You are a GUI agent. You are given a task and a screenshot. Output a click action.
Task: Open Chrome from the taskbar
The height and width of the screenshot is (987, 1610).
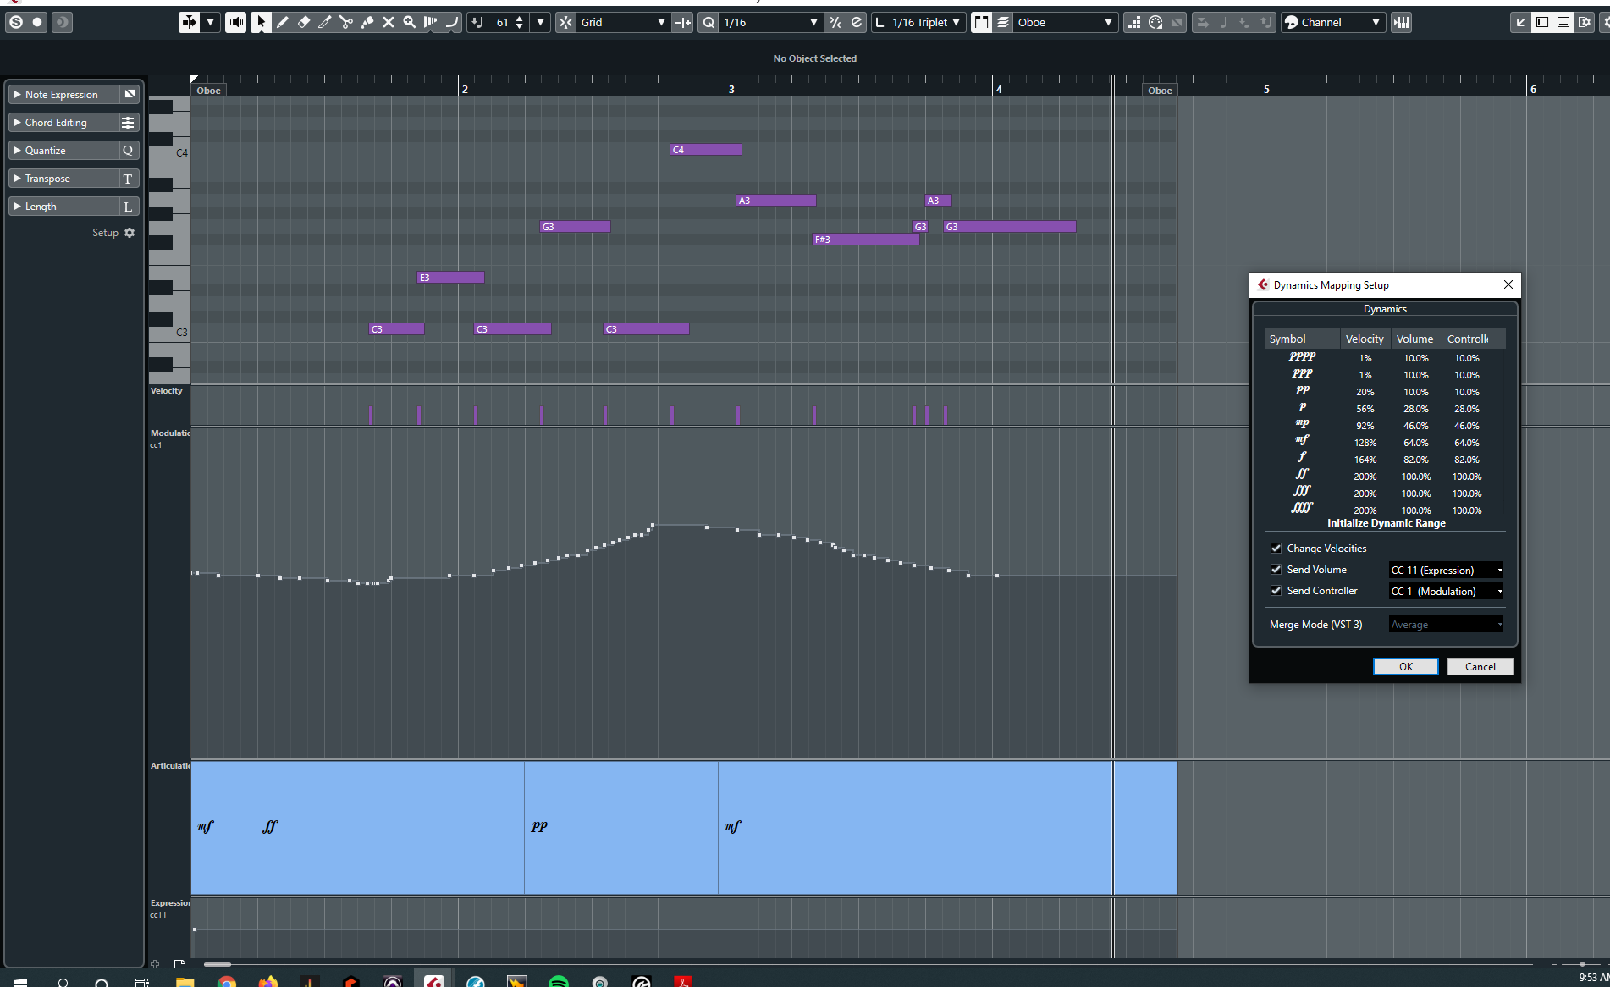(226, 981)
